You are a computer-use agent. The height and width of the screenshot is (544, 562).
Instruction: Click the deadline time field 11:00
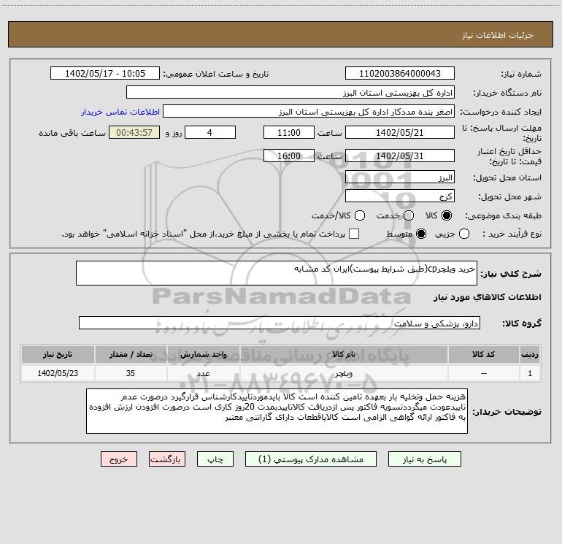tap(289, 132)
